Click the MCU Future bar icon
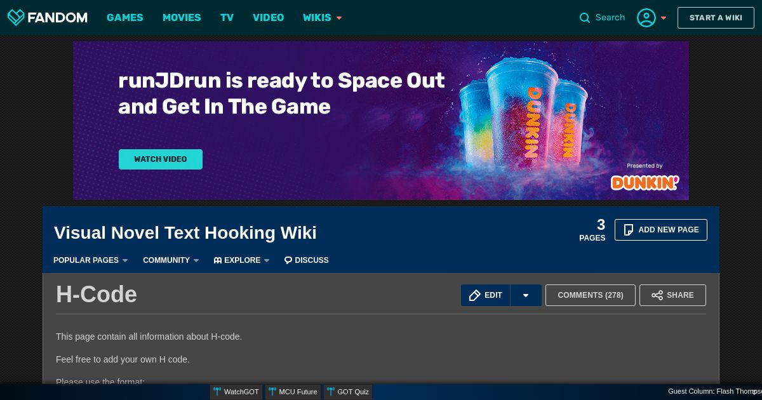Screen dimensions: 762x400 272,392
